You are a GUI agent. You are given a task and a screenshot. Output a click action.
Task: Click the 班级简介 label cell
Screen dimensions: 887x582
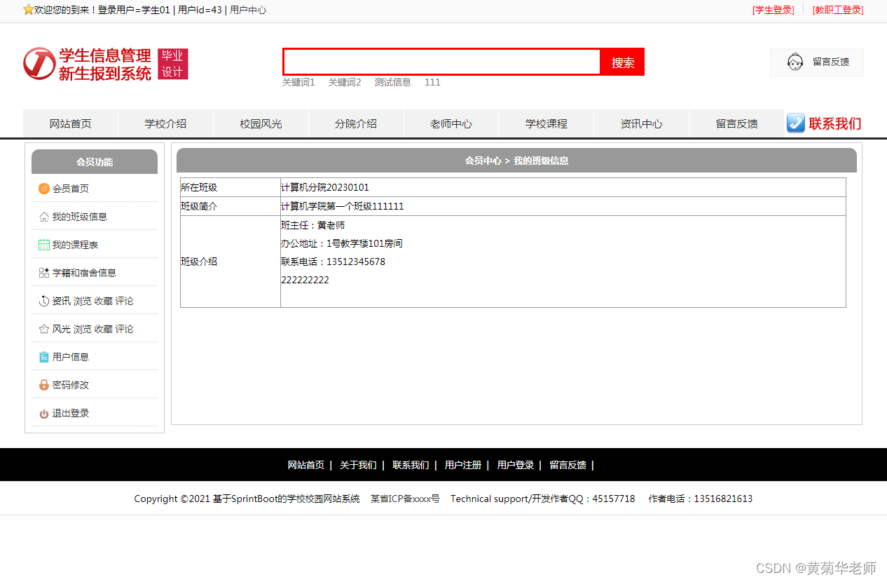(x=231, y=206)
